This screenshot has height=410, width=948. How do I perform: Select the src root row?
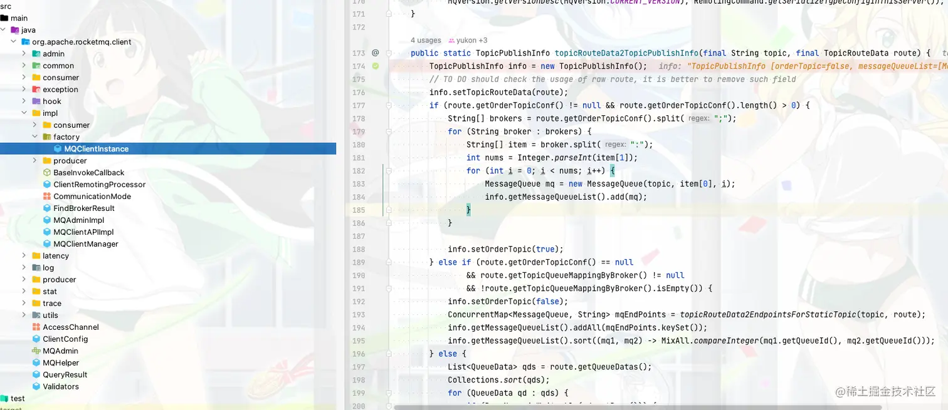click(168, 6)
